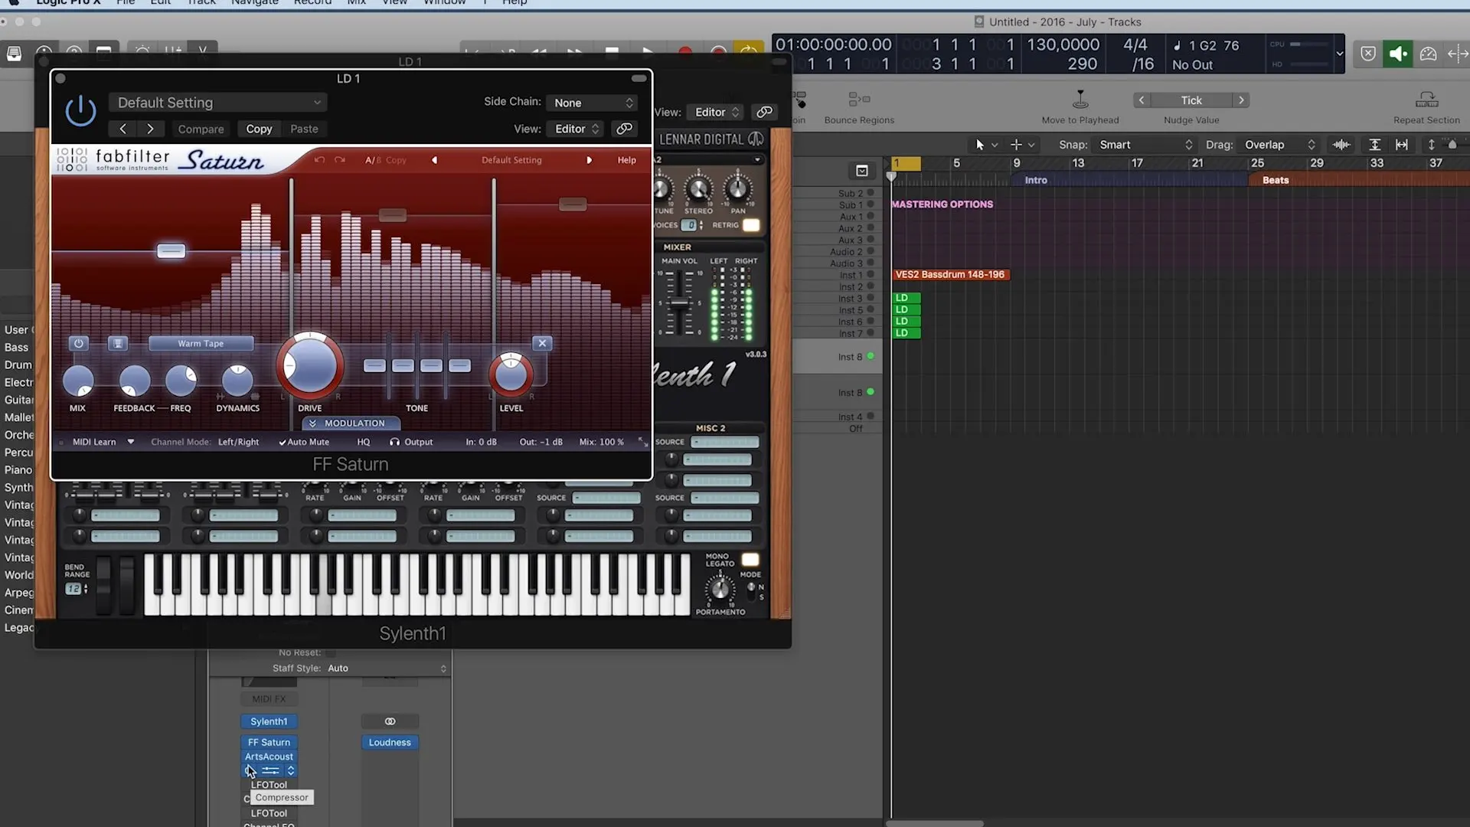Image resolution: width=1470 pixels, height=827 pixels.
Task: Click the FF Saturn link icon
Action: tap(625, 129)
